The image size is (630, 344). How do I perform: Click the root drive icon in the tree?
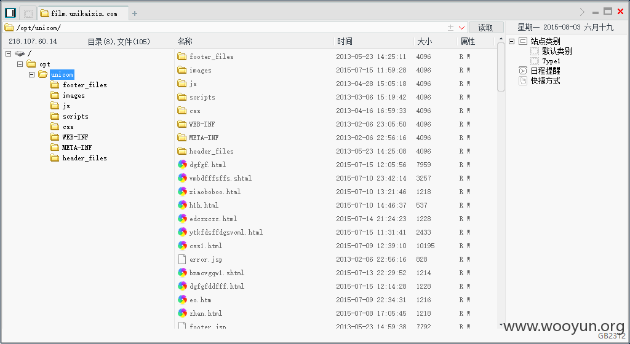[x=19, y=53]
